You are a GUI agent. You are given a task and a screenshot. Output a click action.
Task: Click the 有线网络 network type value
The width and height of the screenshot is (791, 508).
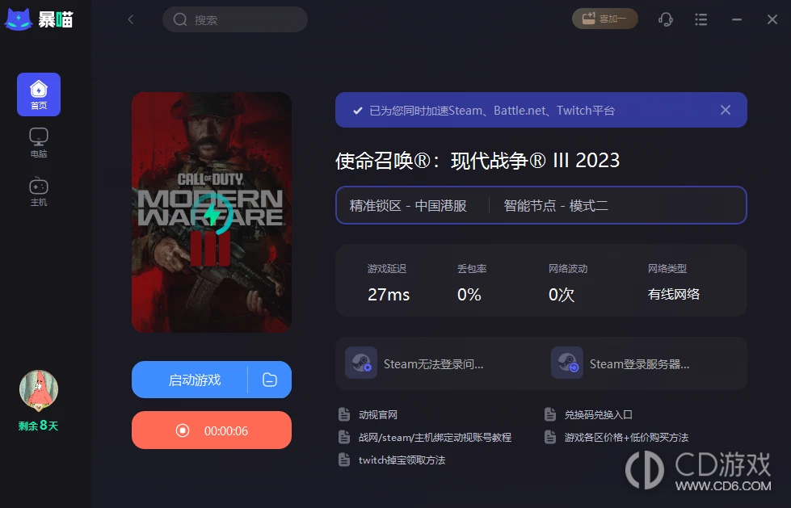[x=674, y=294]
